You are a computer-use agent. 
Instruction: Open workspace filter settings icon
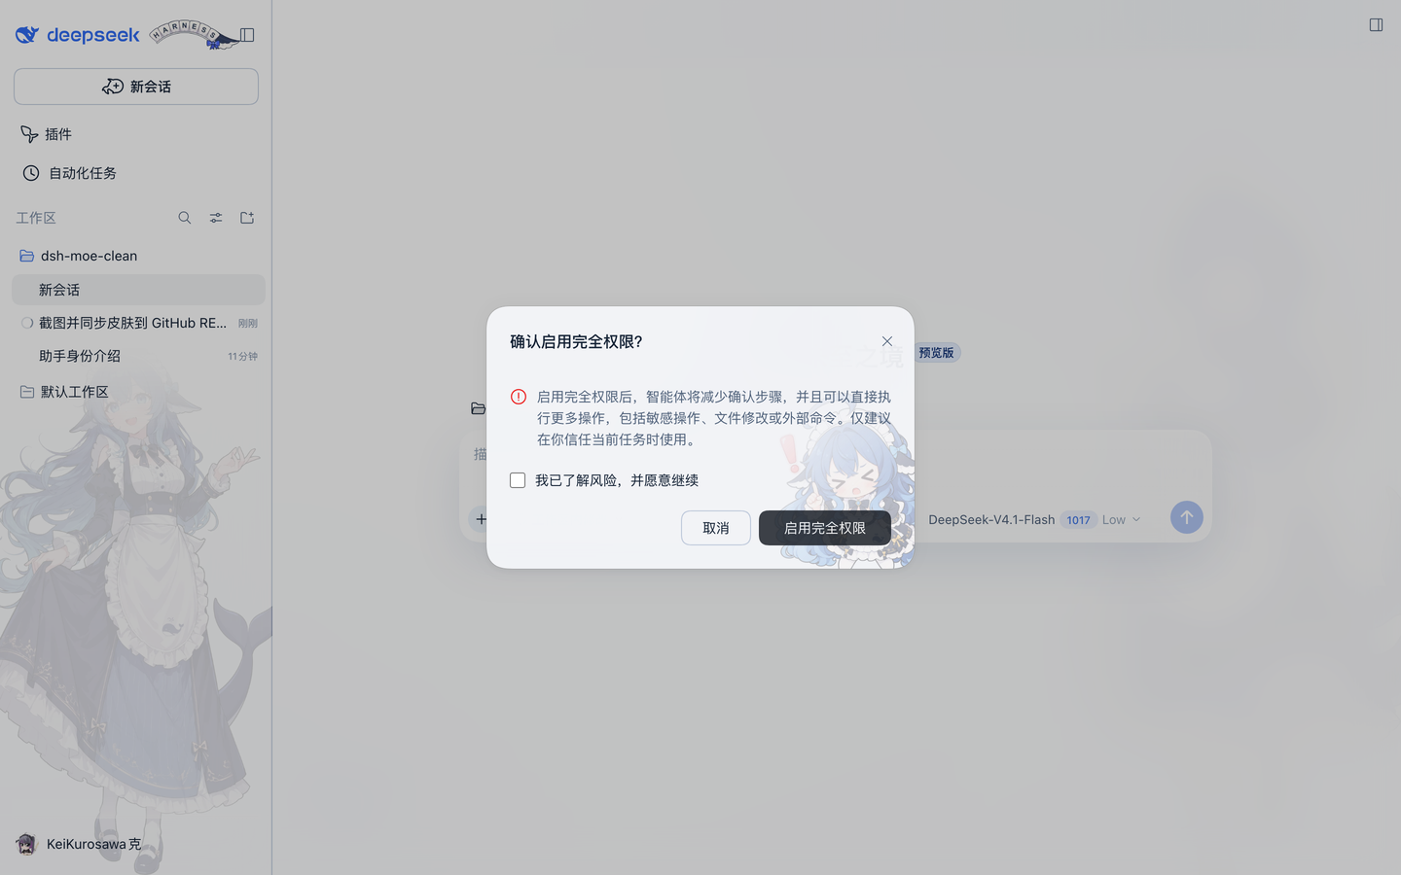[216, 218]
